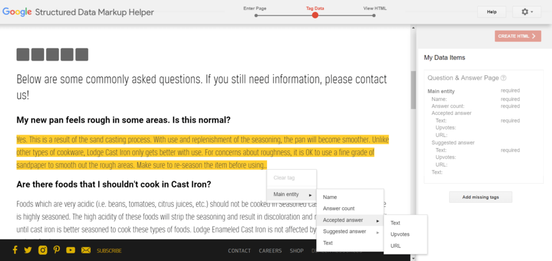
Task: Select Upvotes in Accepted answer submenu
Action: pyautogui.click(x=406, y=234)
